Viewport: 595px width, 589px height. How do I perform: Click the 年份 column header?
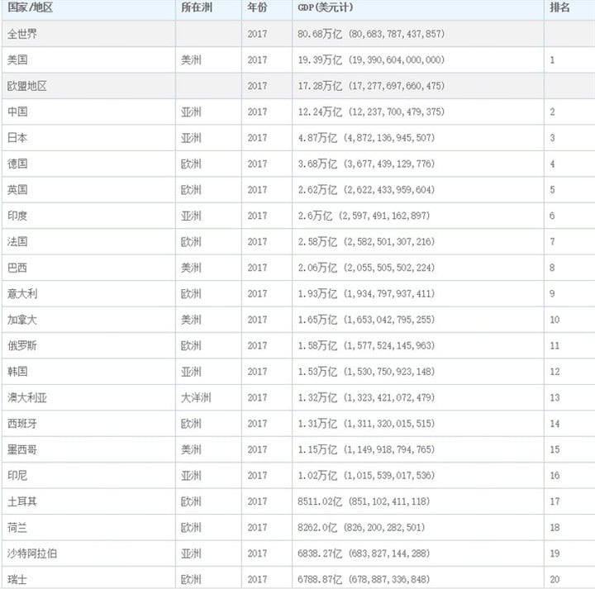coord(257,7)
